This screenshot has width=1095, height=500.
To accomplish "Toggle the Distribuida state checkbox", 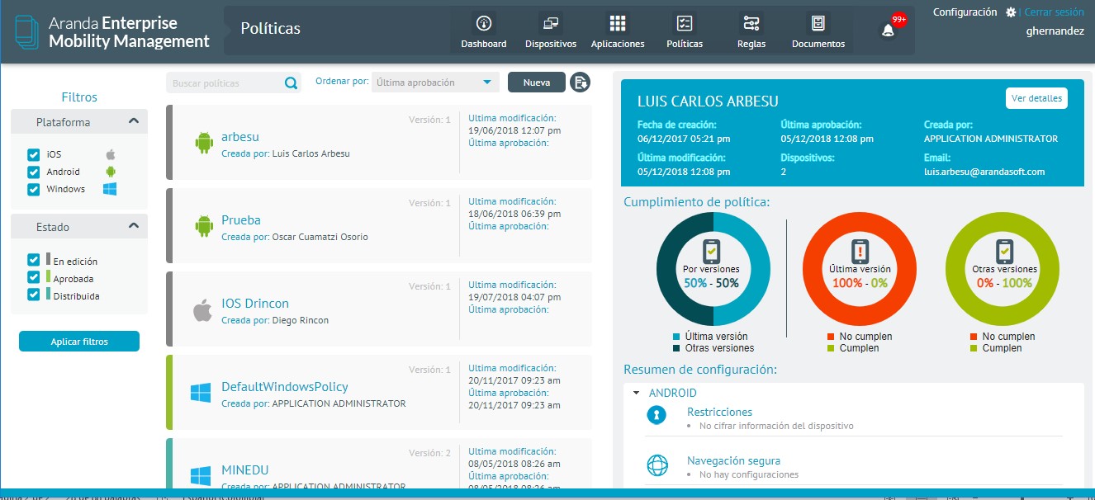I will pyautogui.click(x=34, y=295).
